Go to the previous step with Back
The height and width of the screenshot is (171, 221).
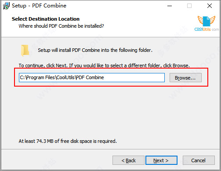[x=128, y=160]
